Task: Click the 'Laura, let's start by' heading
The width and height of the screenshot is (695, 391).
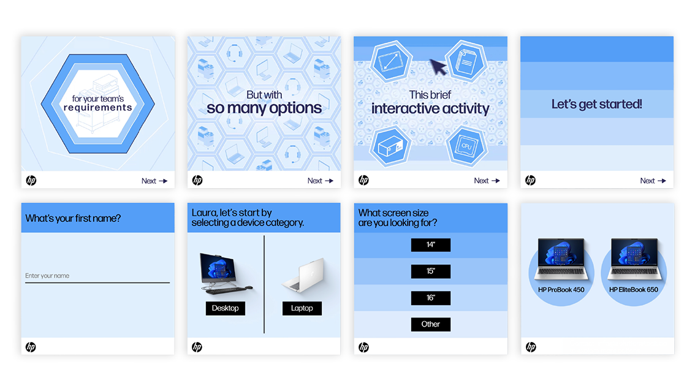Action: (x=248, y=218)
